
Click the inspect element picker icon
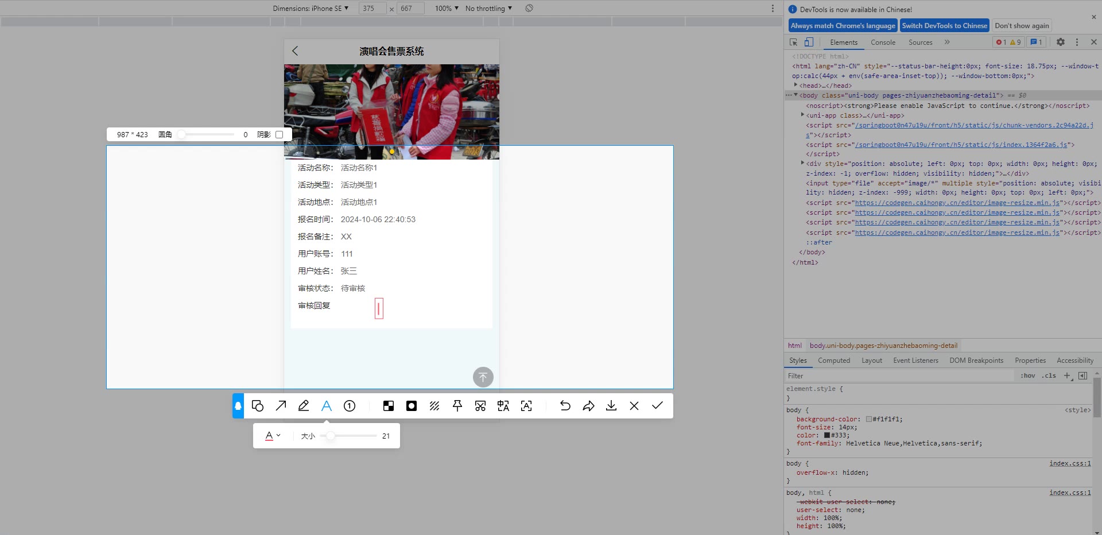(x=793, y=42)
